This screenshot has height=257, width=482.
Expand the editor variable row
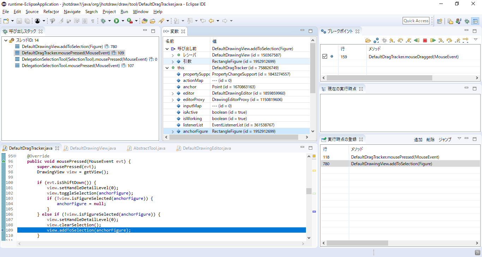173,93
